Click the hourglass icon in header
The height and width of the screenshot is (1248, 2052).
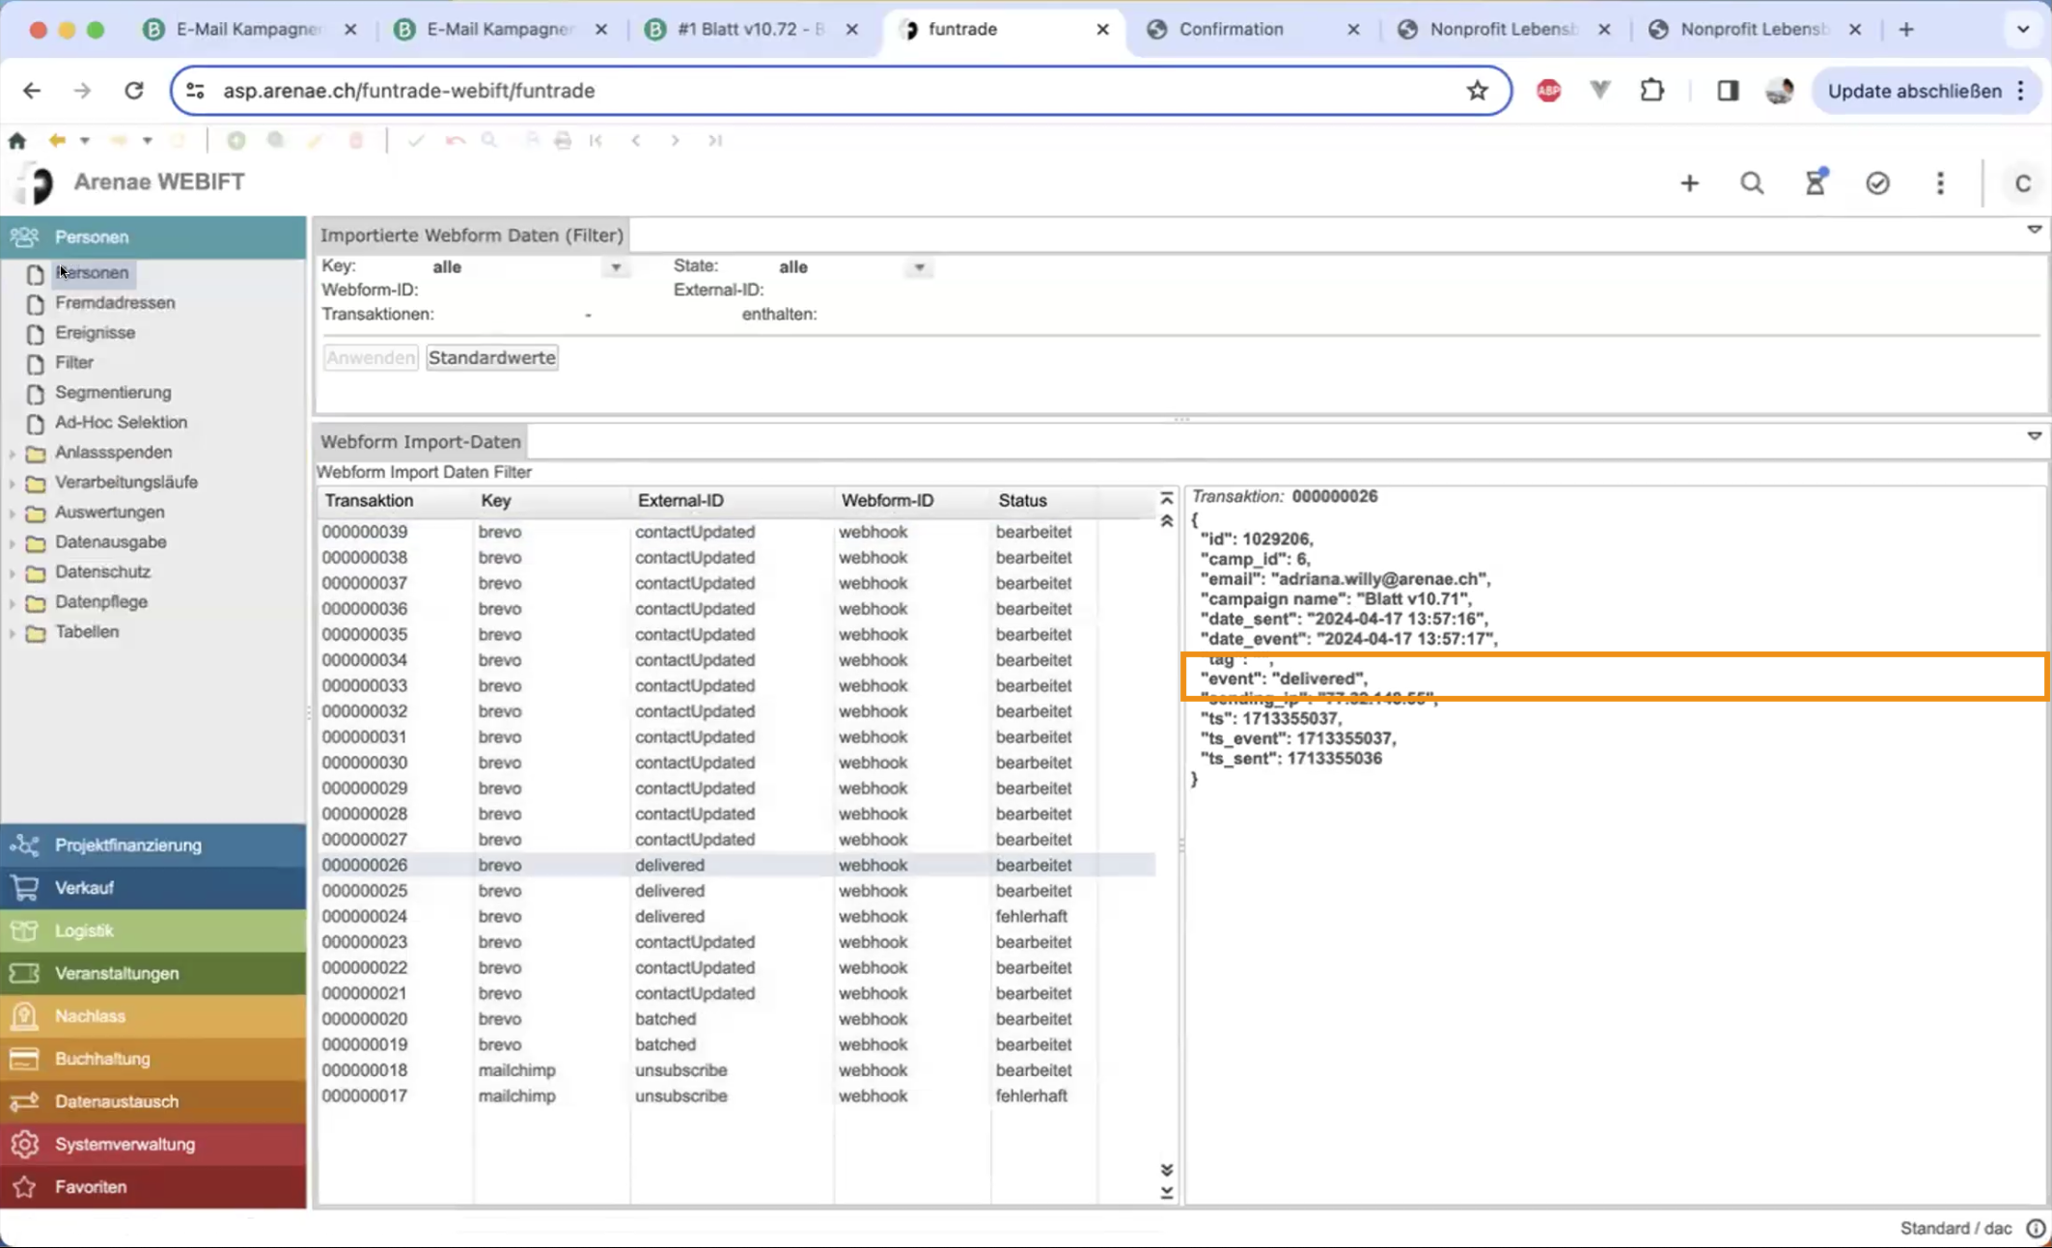tap(1815, 182)
